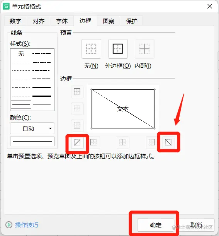The height and width of the screenshot is (236, 219).
Task: Switch to the 数字 tab
Action: coord(15,21)
